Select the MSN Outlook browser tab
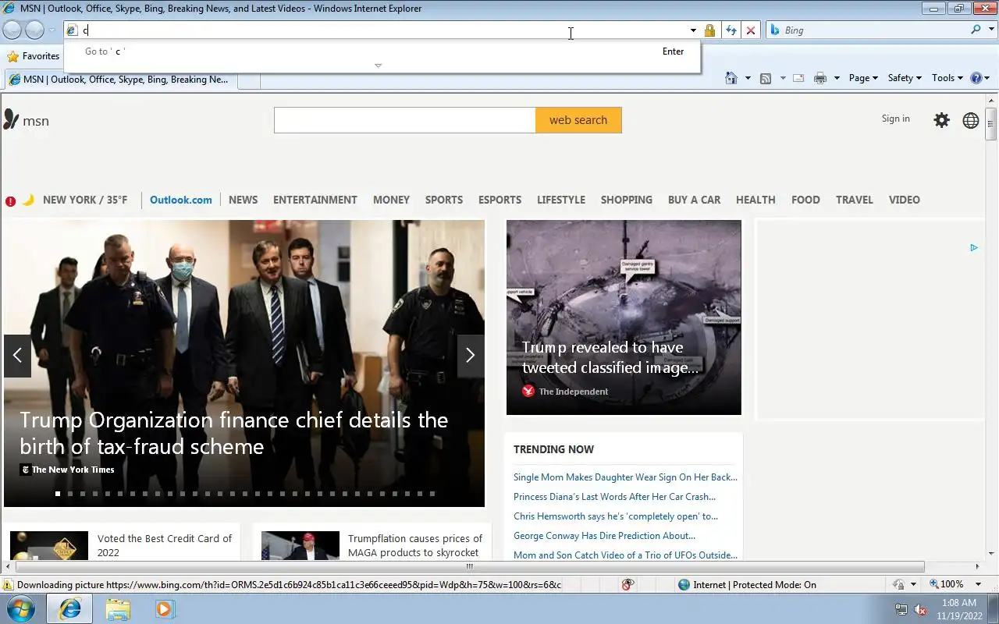The height and width of the screenshot is (624, 999). (119, 80)
